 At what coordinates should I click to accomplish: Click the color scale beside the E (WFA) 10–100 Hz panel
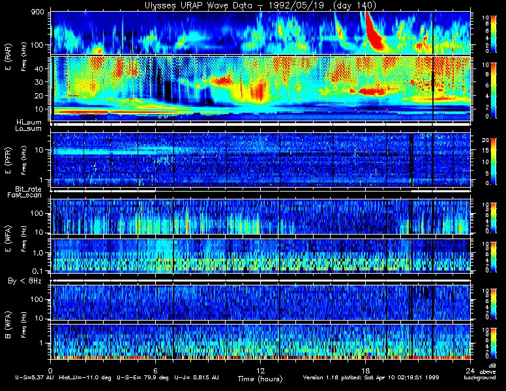pyautogui.click(x=494, y=218)
